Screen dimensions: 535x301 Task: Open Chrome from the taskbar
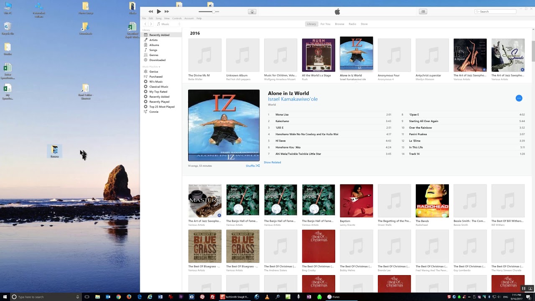tap(118, 297)
